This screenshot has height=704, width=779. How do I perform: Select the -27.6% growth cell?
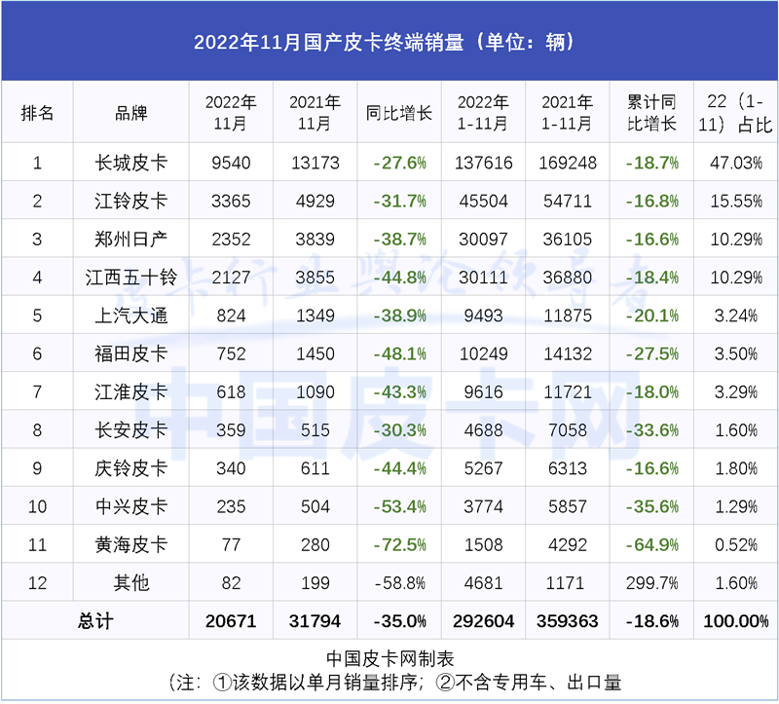[399, 163]
